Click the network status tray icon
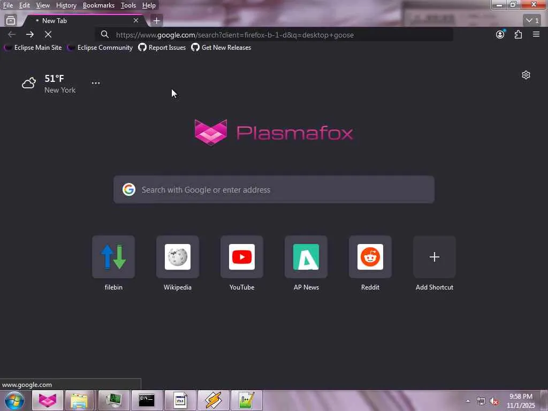The width and height of the screenshot is (548, 411). click(x=481, y=401)
